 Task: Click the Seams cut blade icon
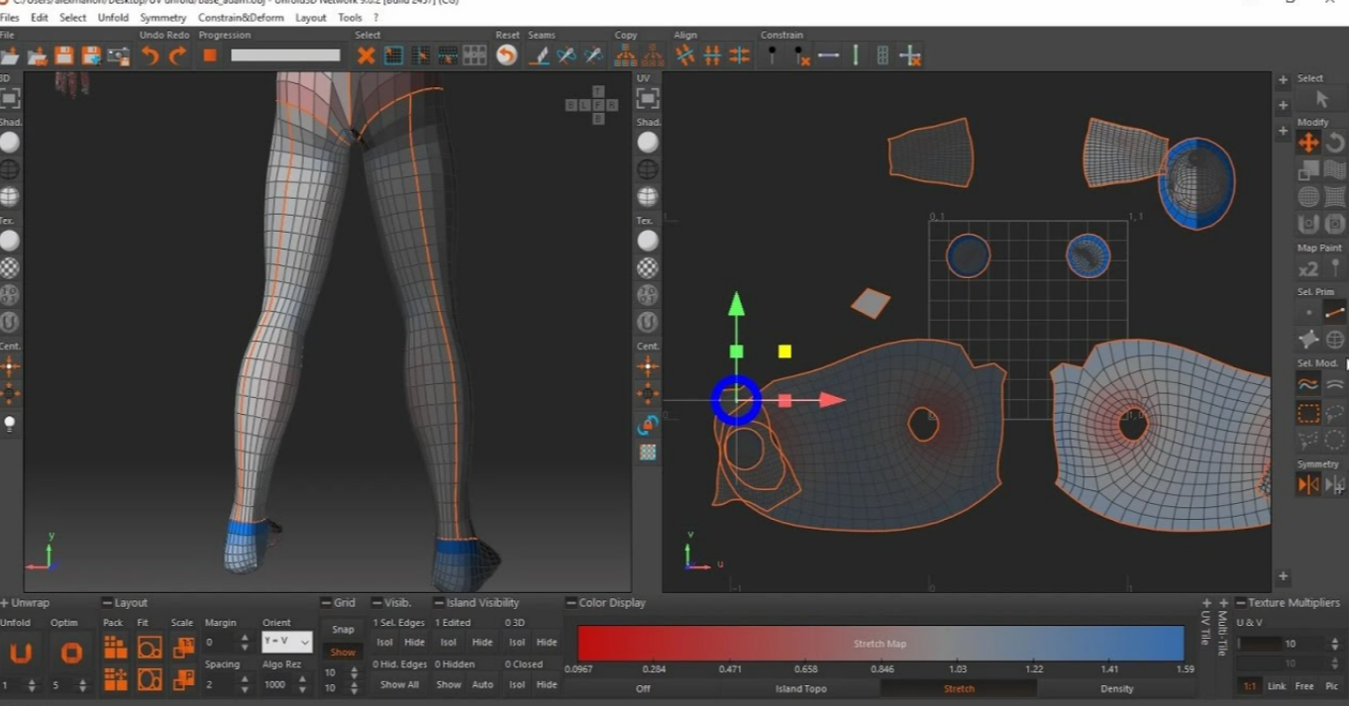539,55
